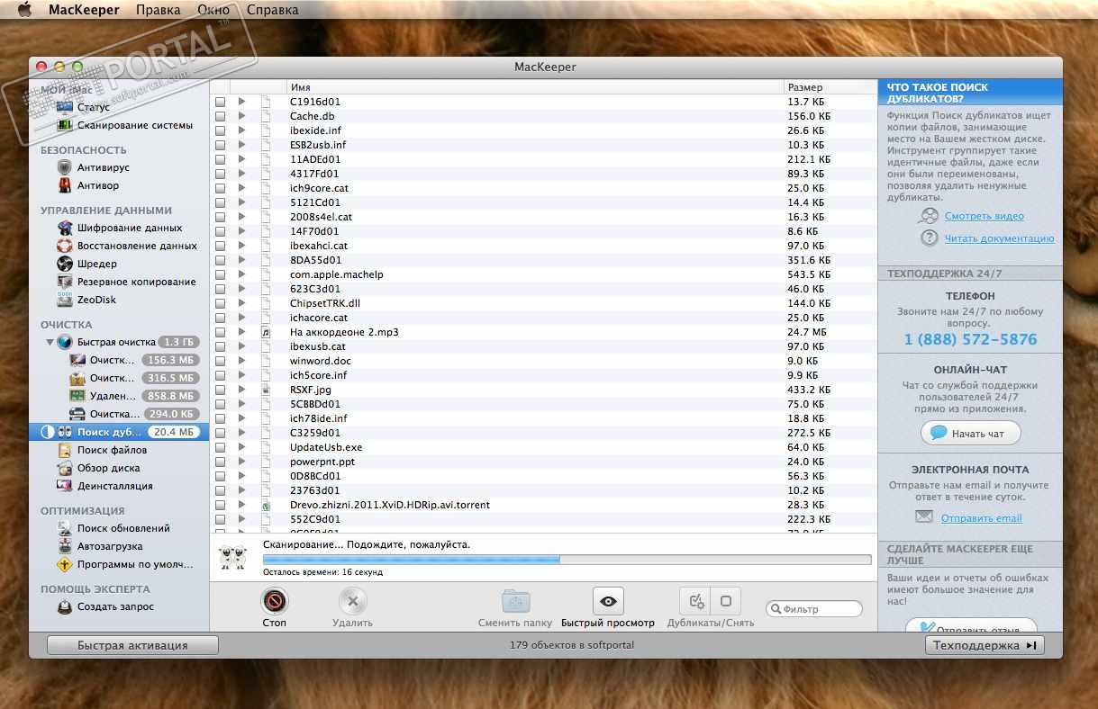Click into the Фильтр search field
Screen dimensions: 1098x709
tap(814, 609)
